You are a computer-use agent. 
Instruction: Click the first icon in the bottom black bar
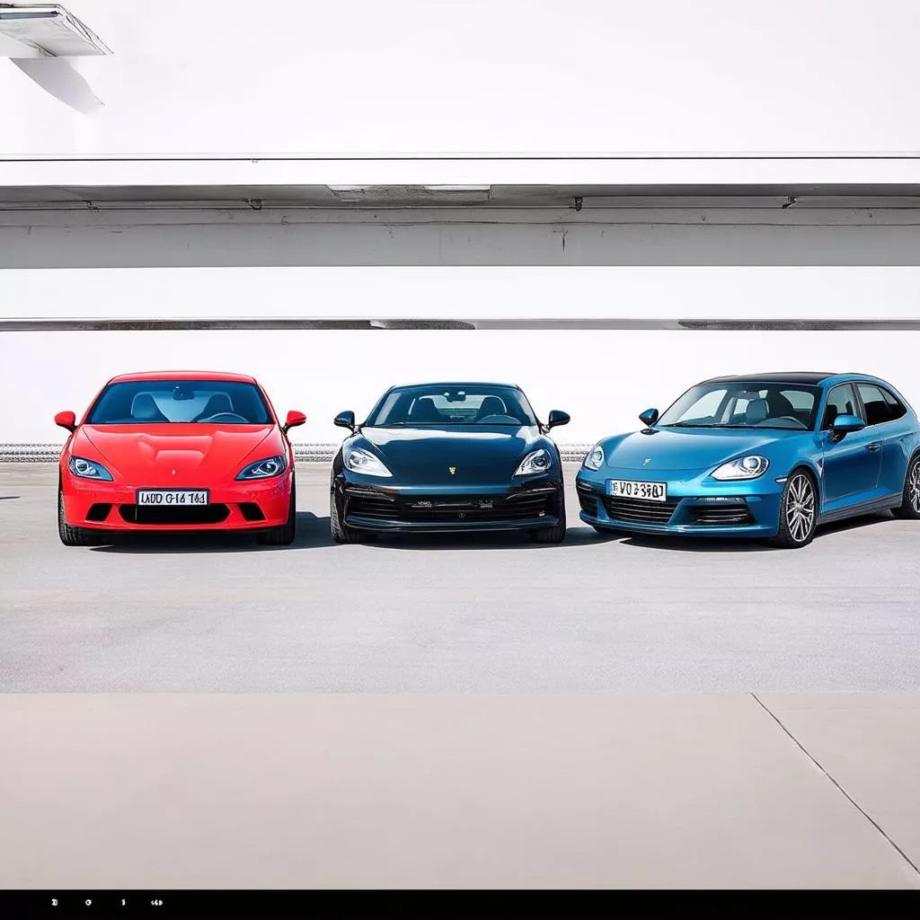[x=54, y=902]
